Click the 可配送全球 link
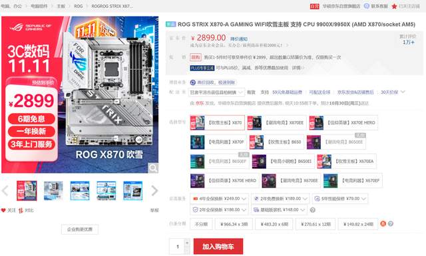The width and height of the screenshot is (426, 256). [x=319, y=92]
